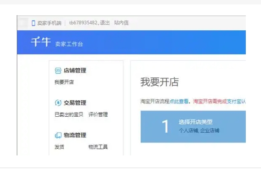This screenshot has width=261, height=169.
Task: Open 评价管理 link
Action: (x=98, y=114)
